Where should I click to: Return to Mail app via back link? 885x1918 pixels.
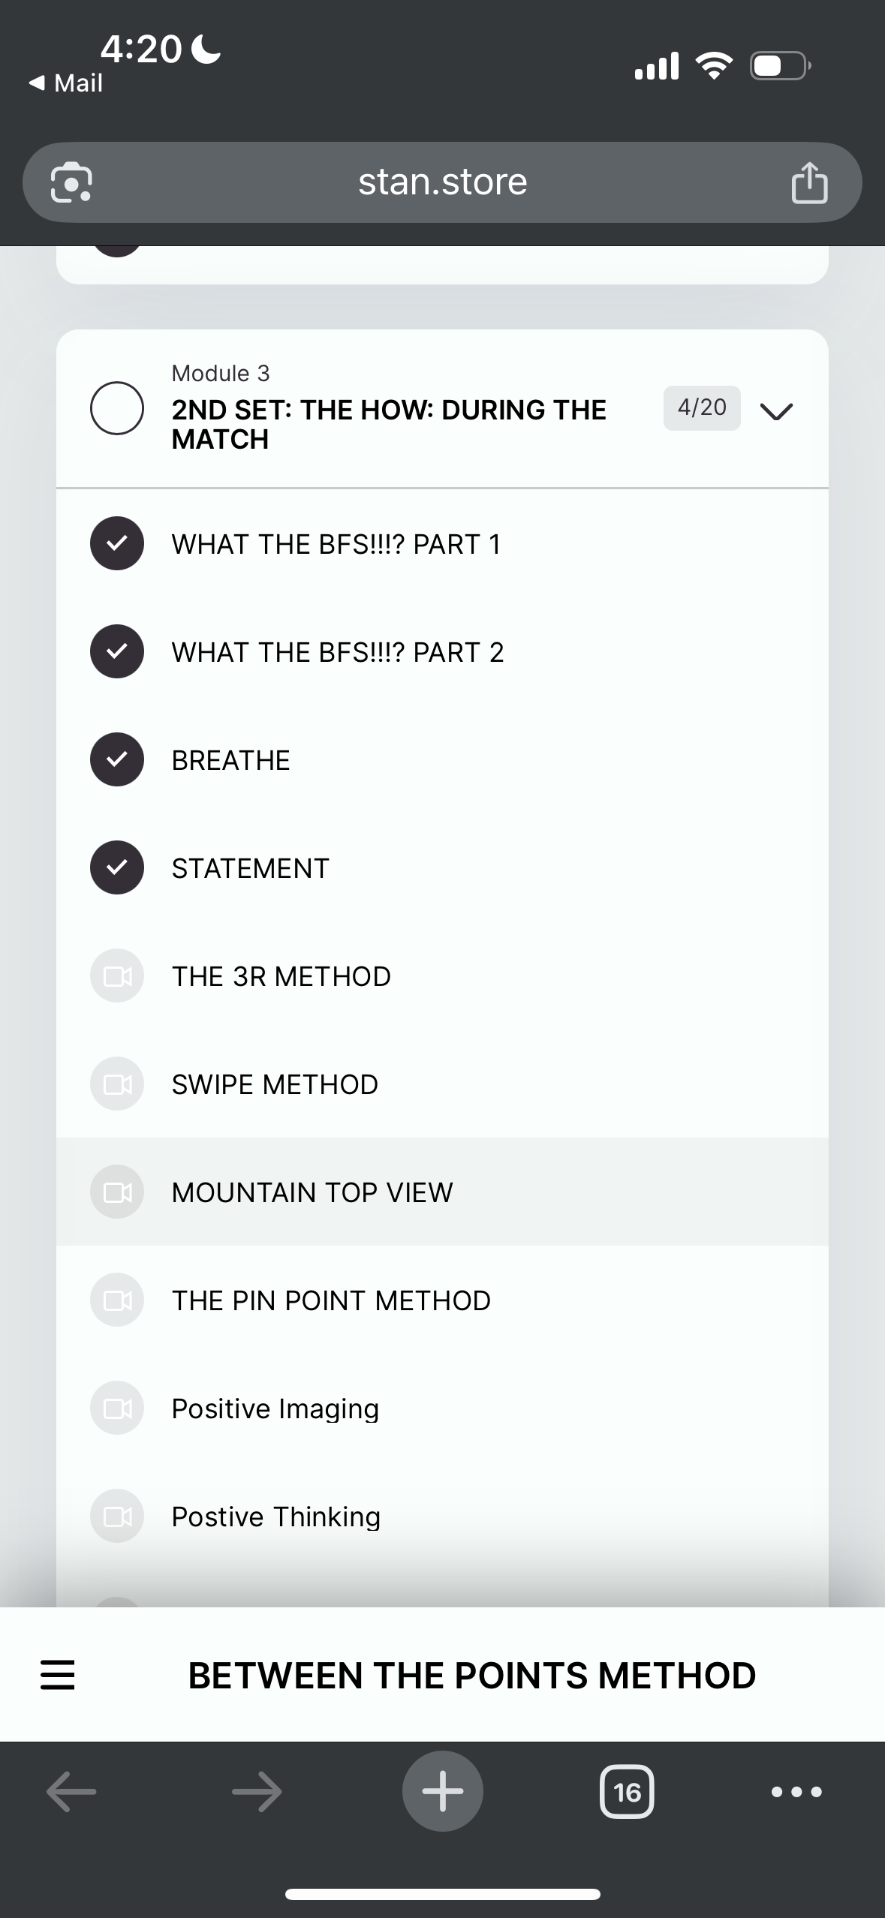tap(66, 83)
